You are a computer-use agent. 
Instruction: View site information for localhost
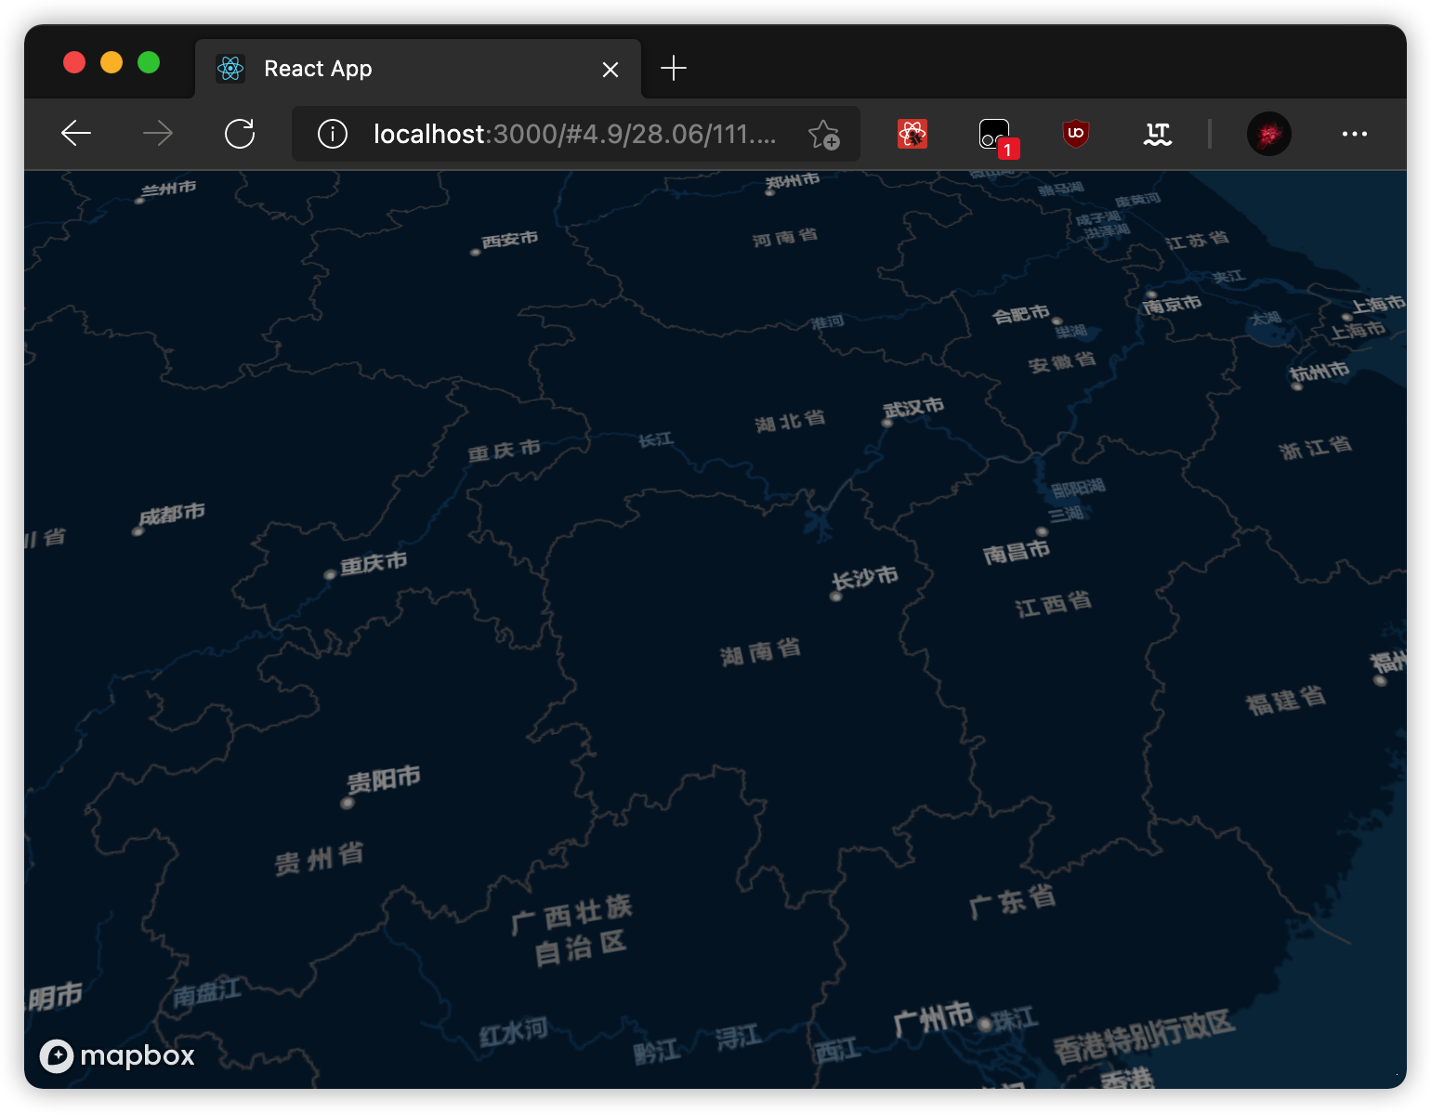click(333, 134)
